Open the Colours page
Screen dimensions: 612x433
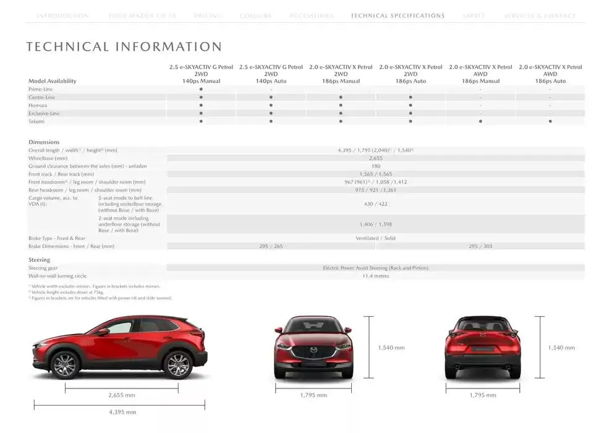(x=256, y=15)
